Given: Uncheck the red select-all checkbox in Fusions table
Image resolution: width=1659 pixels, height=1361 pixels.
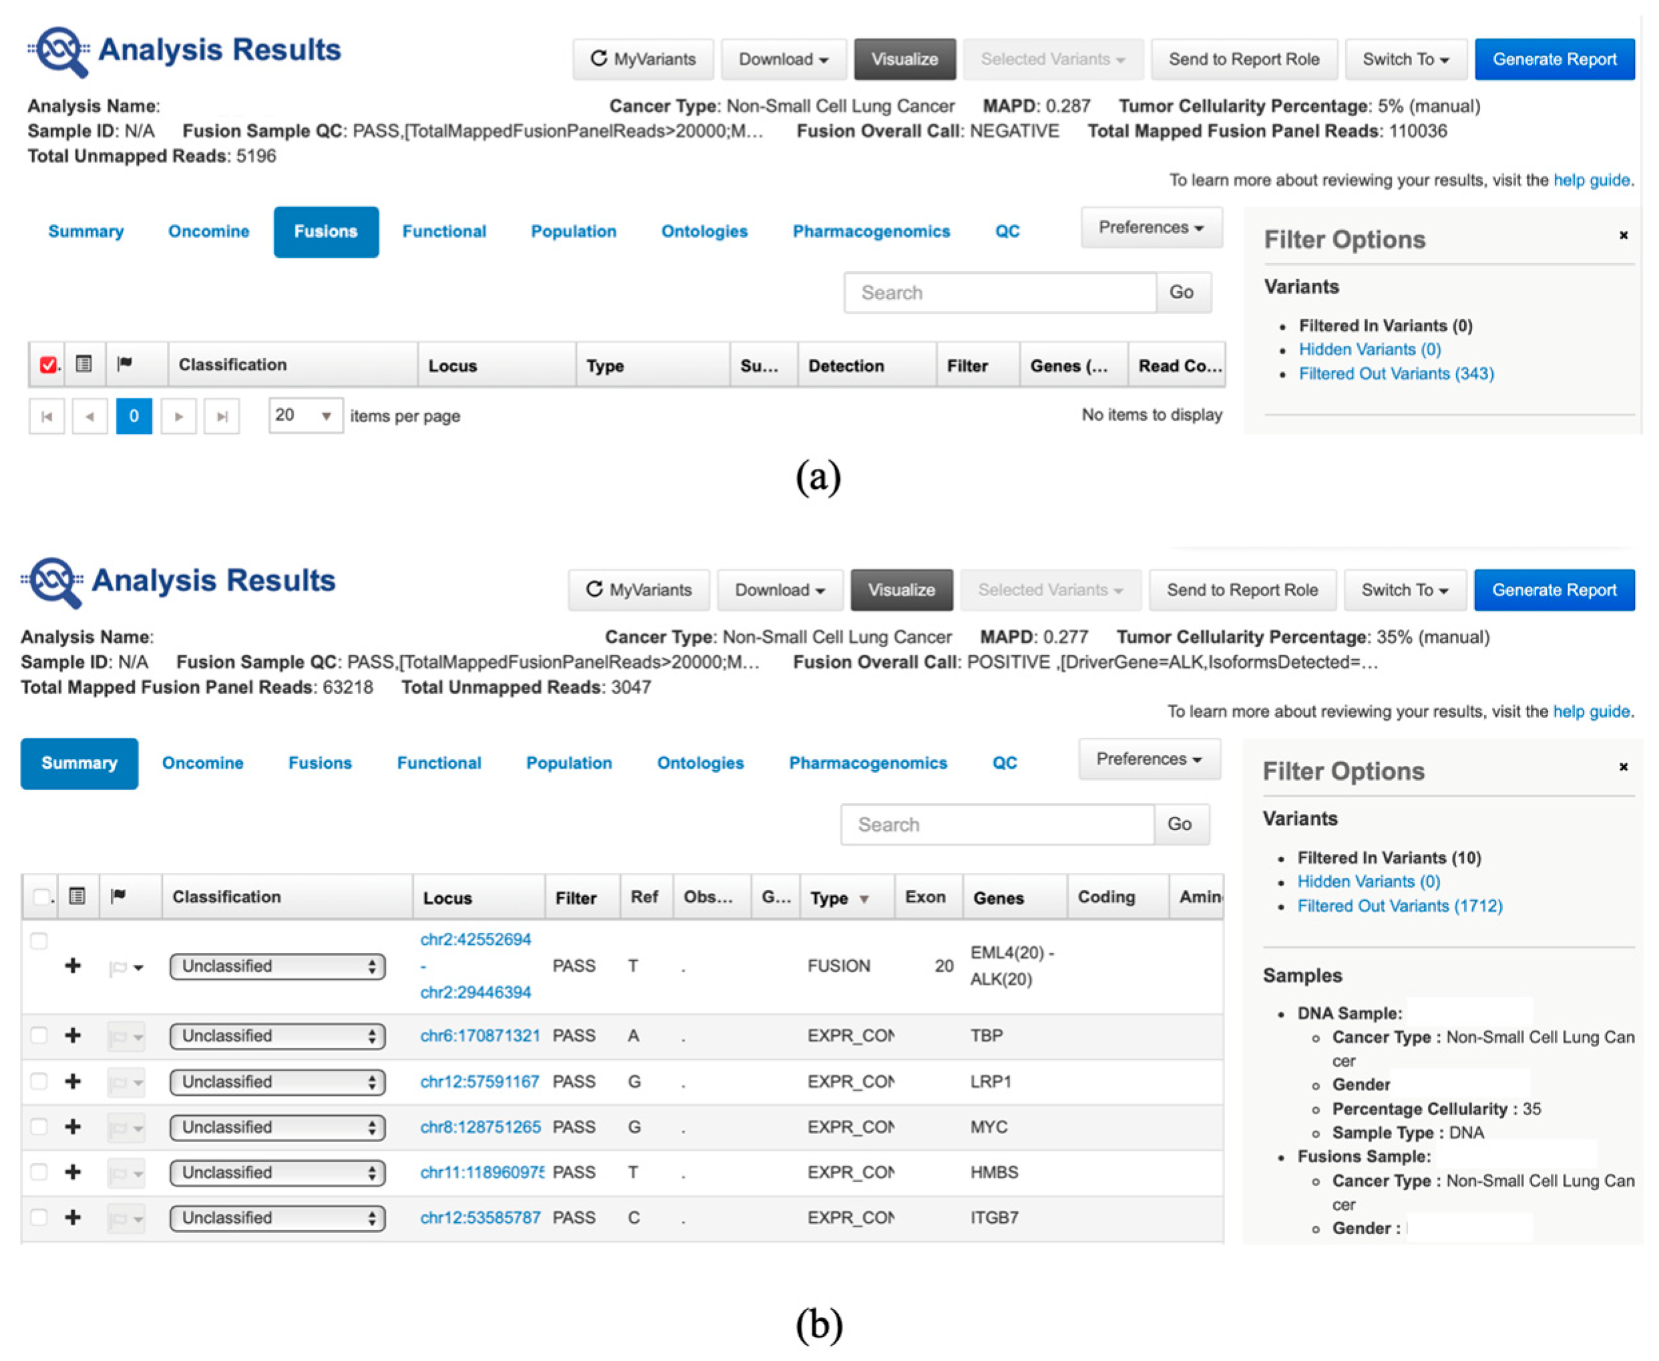Looking at the screenshot, I should [x=48, y=365].
